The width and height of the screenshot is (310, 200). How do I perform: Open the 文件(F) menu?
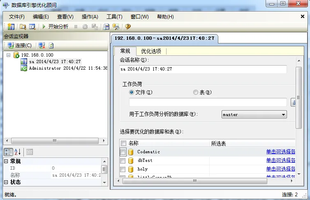[17, 17]
